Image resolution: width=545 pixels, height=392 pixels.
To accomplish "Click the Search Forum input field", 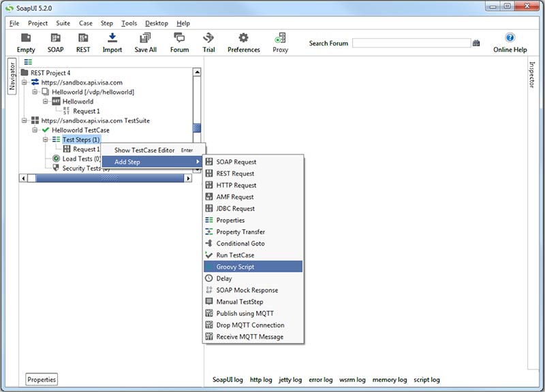I will (x=411, y=44).
